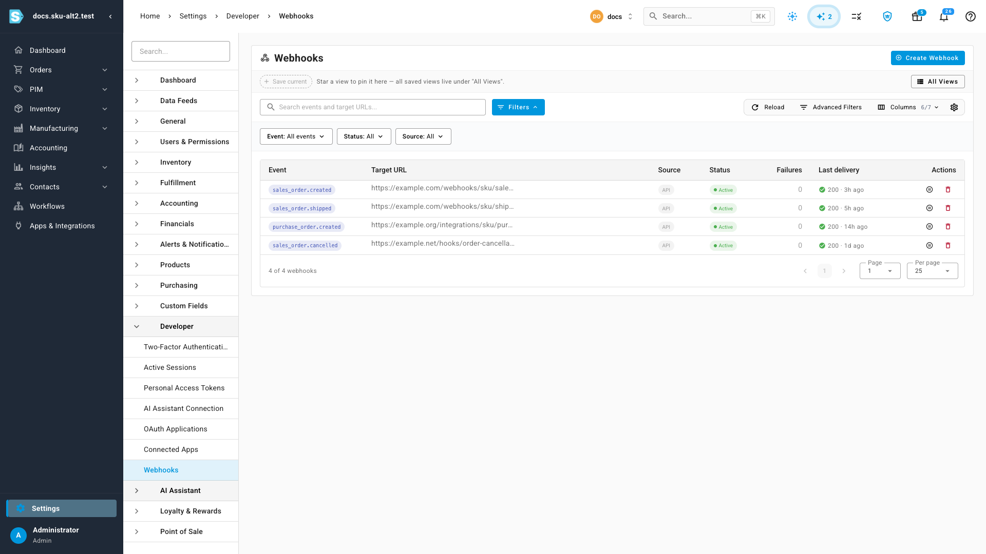Click the Administrator avatar
The image size is (986, 554).
[x=18, y=535]
